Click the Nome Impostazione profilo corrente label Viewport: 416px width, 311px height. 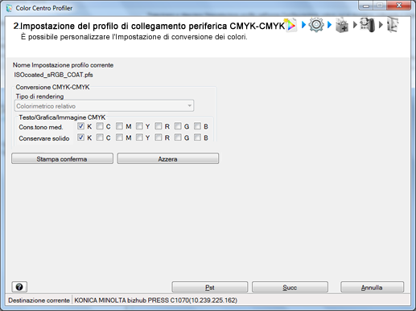tap(63, 65)
